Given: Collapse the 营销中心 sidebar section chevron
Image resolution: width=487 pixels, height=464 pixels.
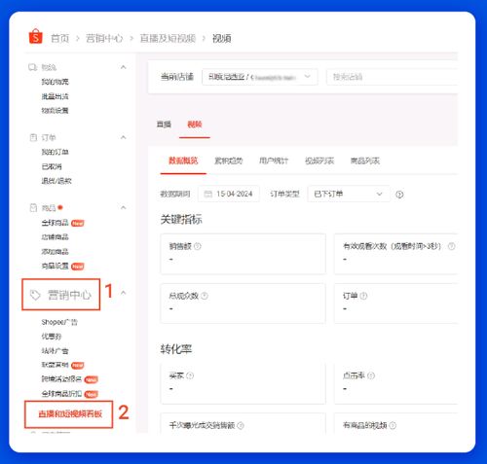Looking at the screenshot, I should [x=124, y=293].
